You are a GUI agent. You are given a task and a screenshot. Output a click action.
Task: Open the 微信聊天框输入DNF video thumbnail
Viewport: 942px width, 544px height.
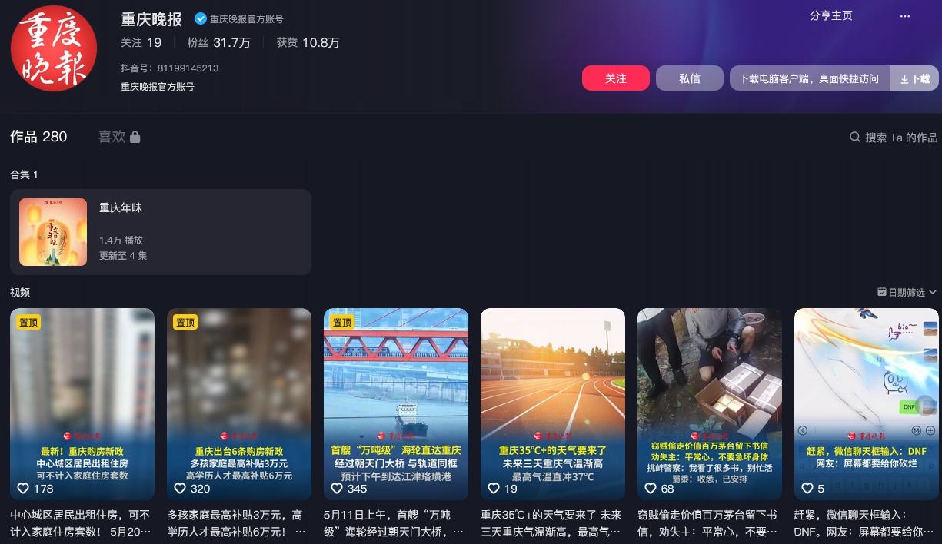(867, 404)
